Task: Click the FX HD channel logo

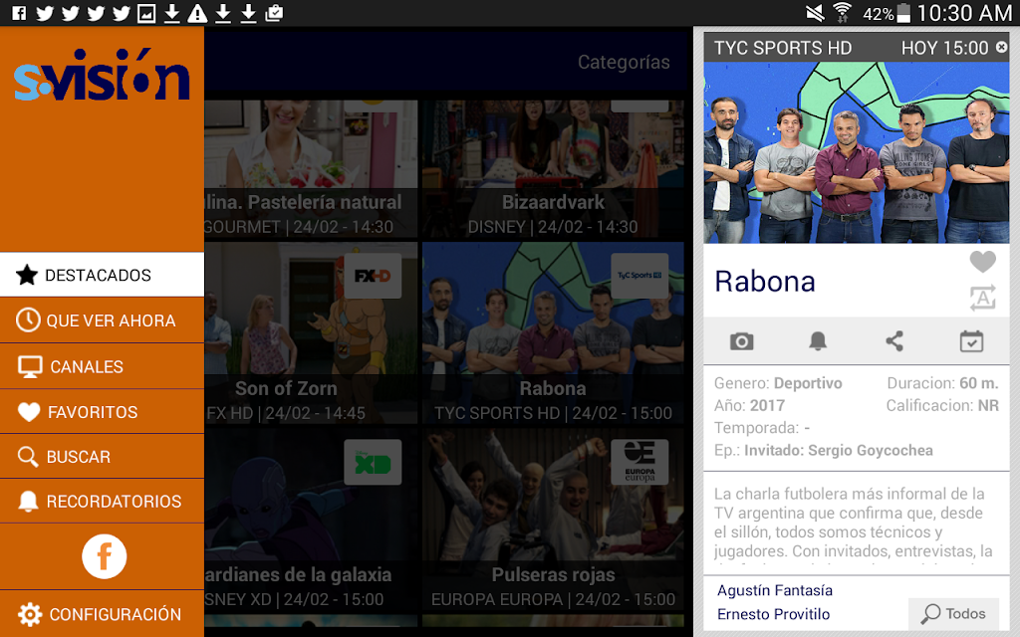Action: 373,276
